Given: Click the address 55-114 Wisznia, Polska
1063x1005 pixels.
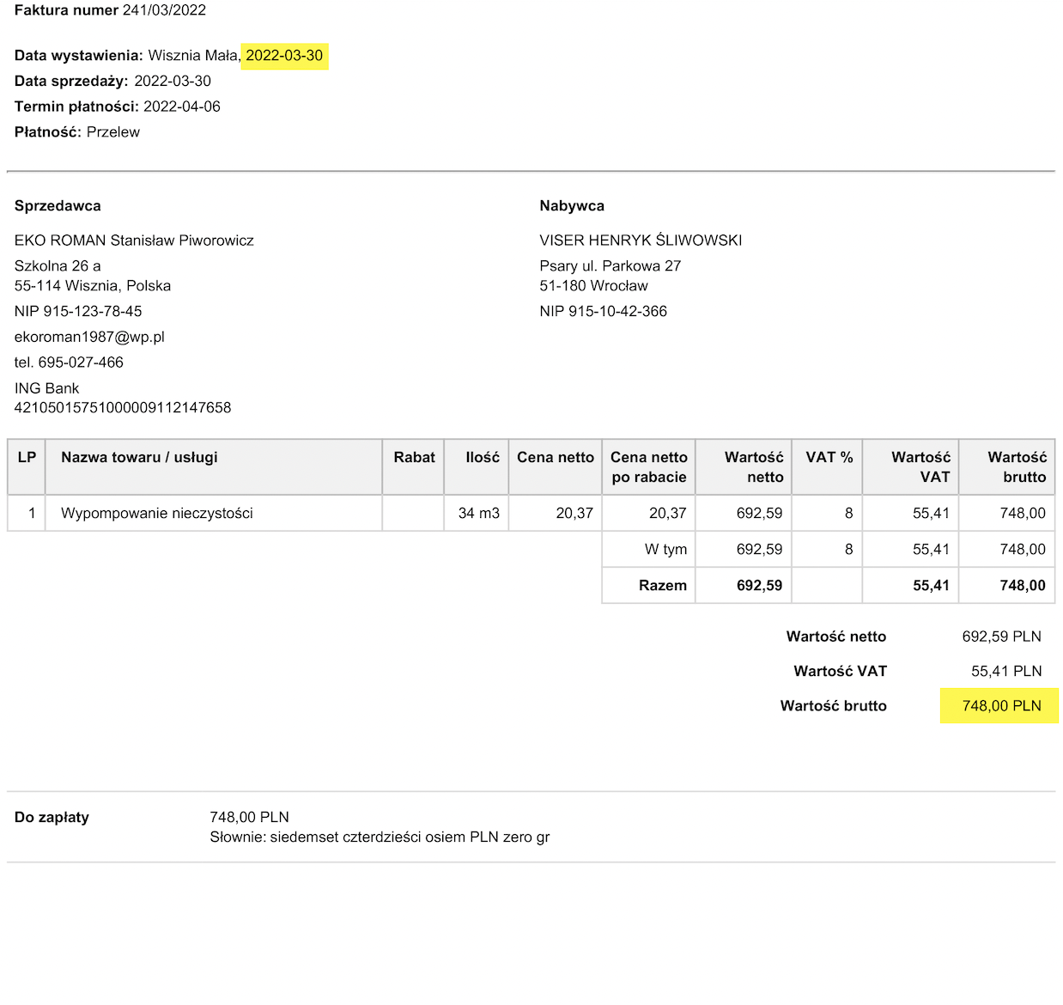Looking at the screenshot, I should (93, 286).
